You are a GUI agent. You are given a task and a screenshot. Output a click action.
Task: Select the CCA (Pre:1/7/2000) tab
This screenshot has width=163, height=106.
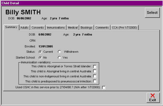click(x=124, y=28)
